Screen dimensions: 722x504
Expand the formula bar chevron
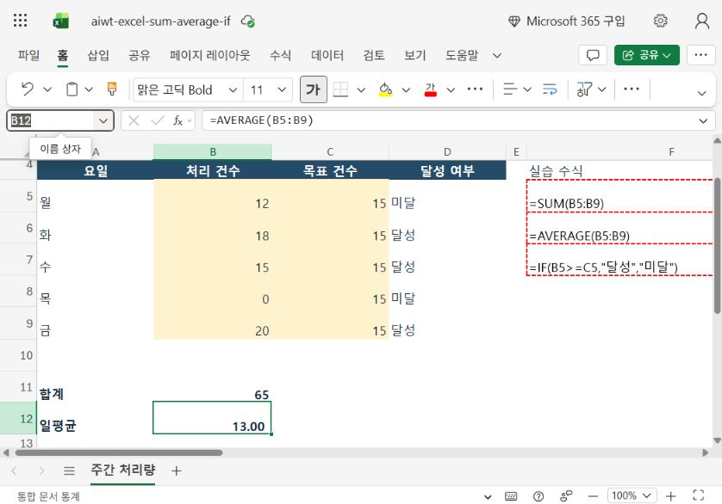[703, 121]
